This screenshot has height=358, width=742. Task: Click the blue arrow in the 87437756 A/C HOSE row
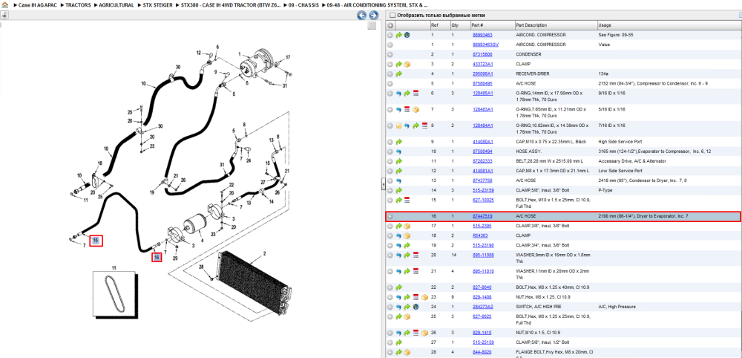399,180
